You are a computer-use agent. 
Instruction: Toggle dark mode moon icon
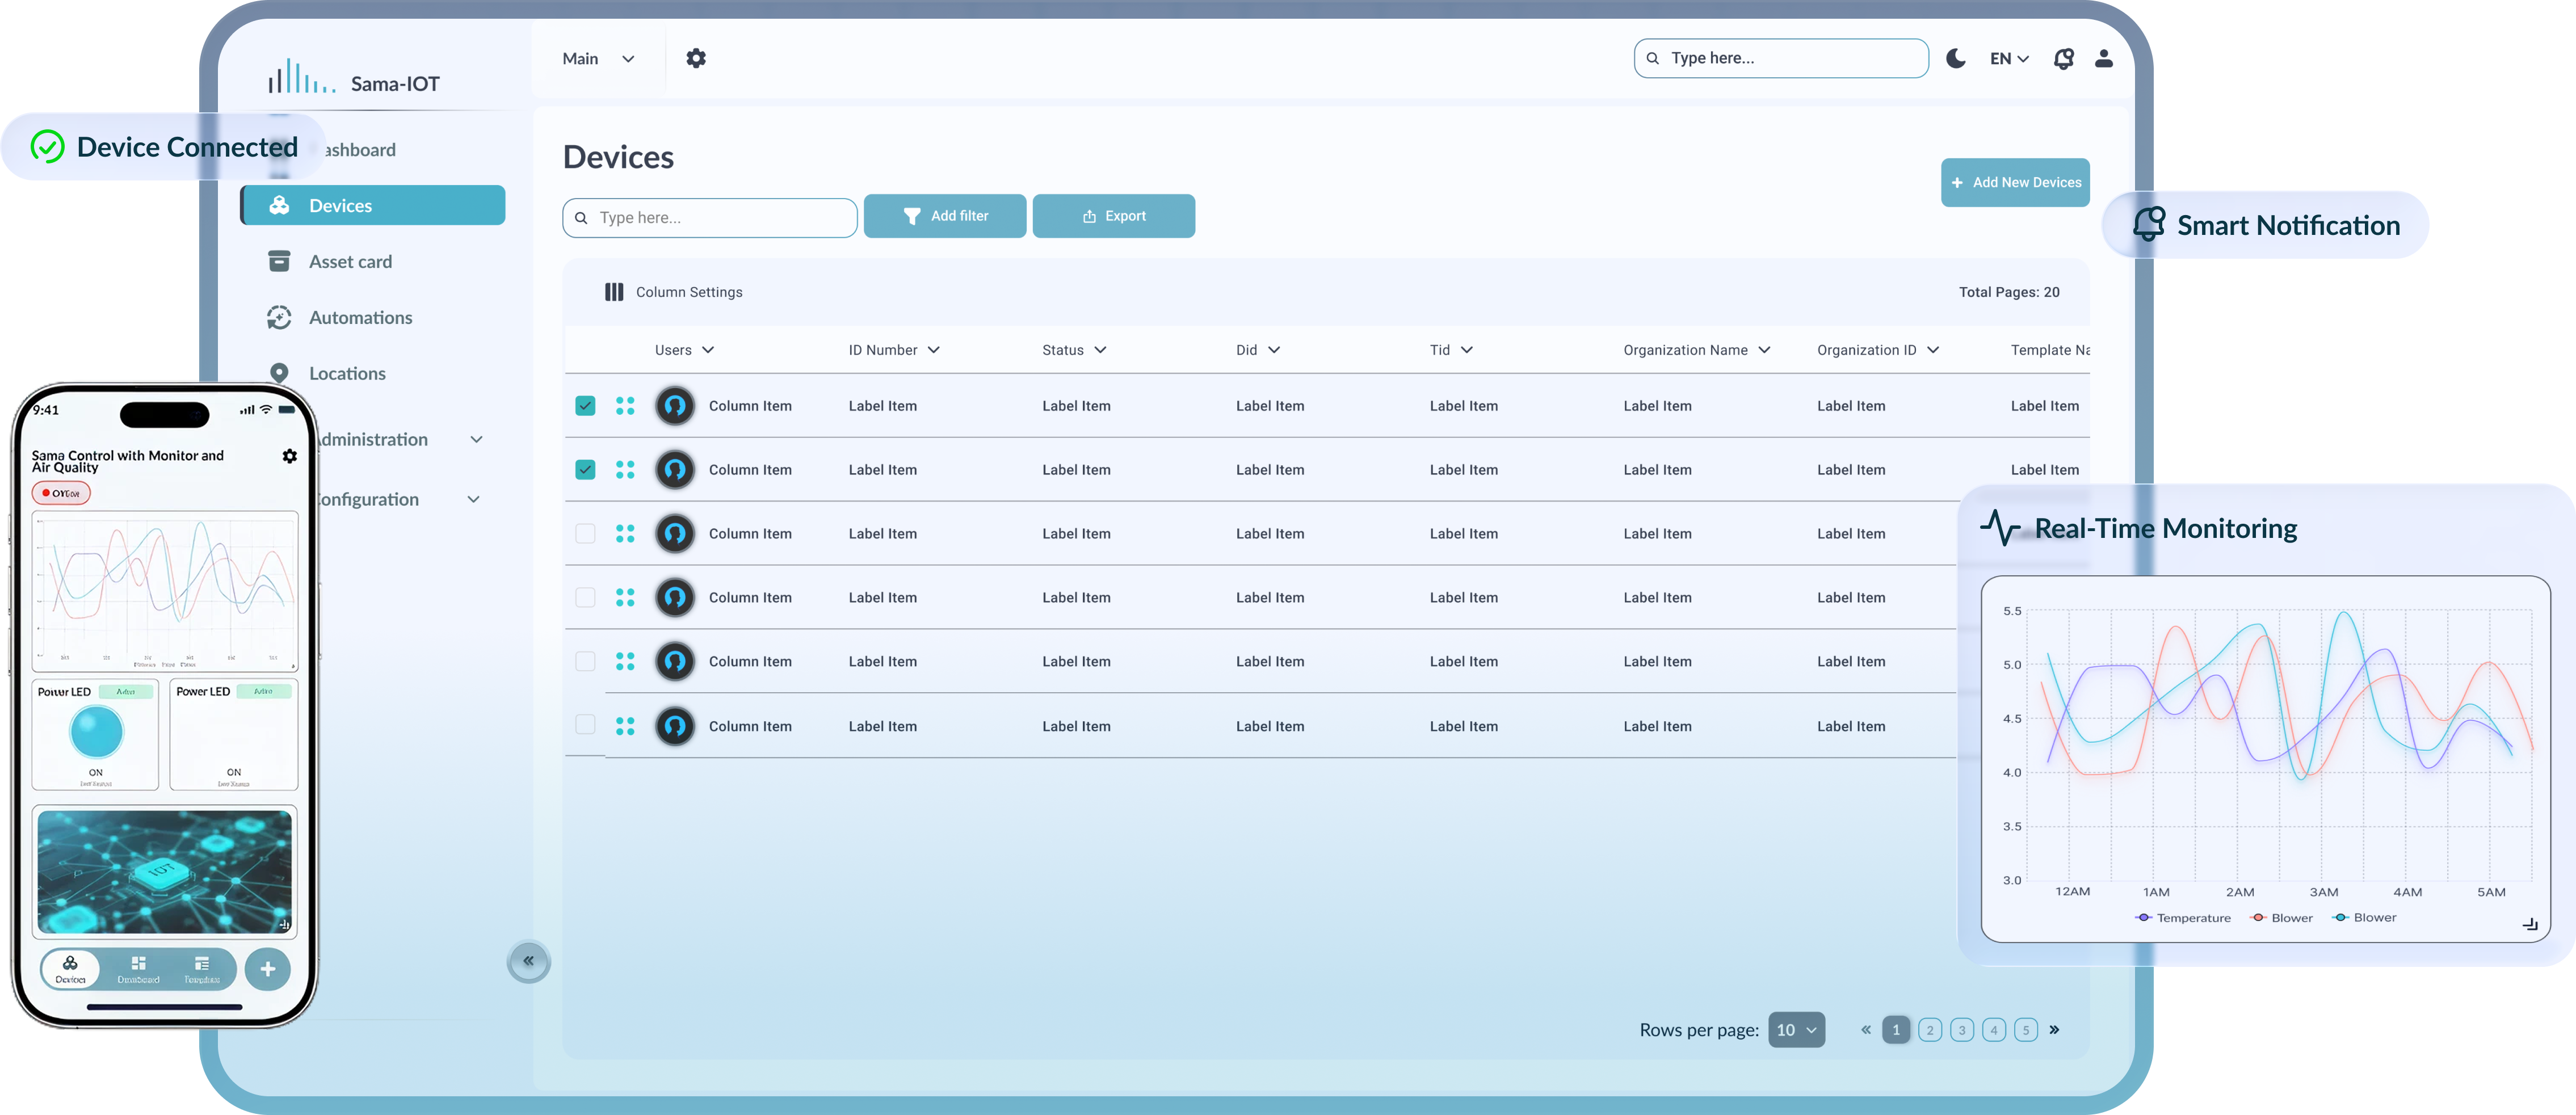click(x=1956, y=58)
